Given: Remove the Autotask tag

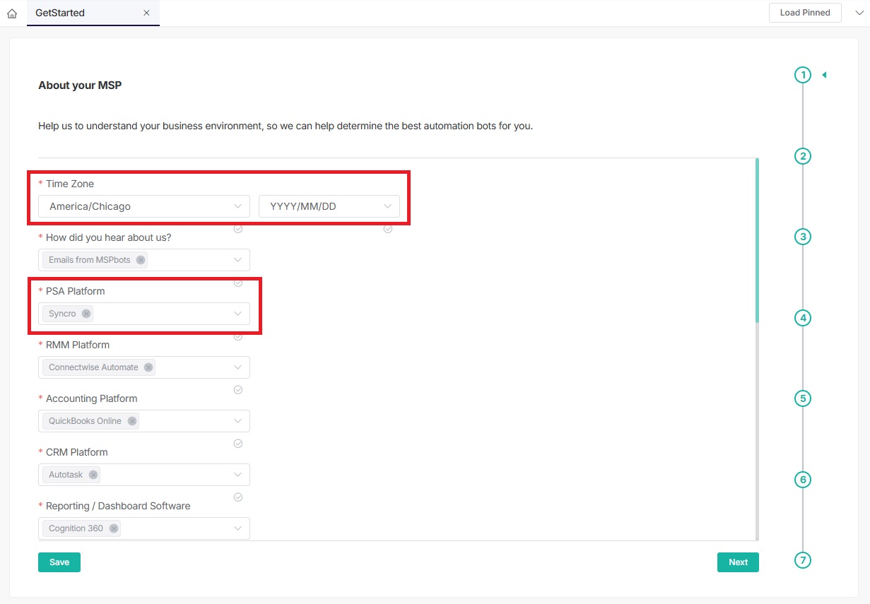Looking at the screenshot, I should tap(93, 475).
